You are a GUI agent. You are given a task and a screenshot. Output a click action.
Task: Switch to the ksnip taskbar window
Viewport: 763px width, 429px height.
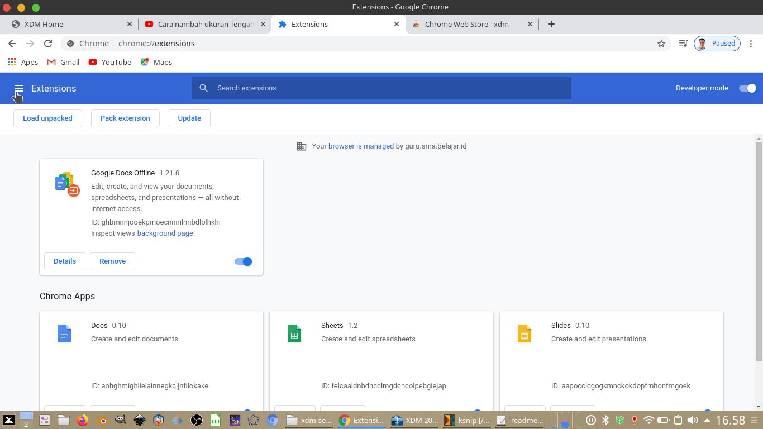467,420
